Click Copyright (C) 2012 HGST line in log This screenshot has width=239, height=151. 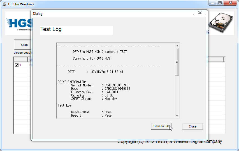pos(92,58)
